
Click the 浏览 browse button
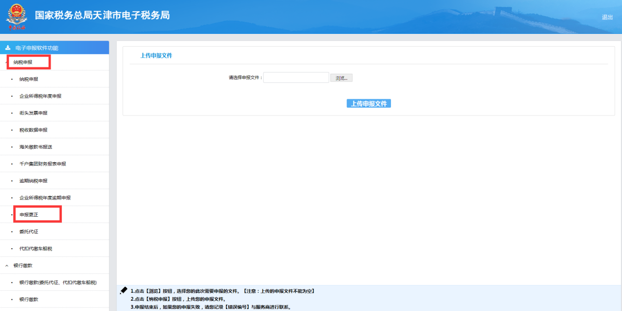pyautogui.click(x=341, y=78)
